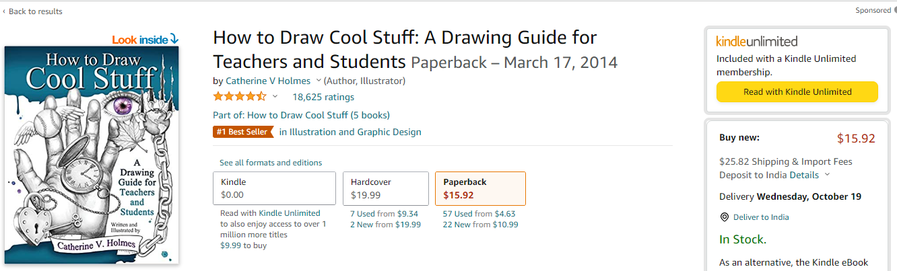This screenshot has height=271, width=897.
Task: Click the Kindle Unlimited logo
Action: (x=756, y=41)
